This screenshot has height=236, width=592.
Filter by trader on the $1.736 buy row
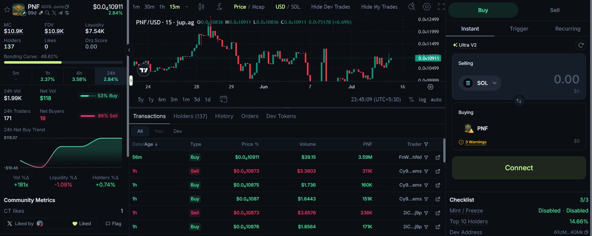click(x=426, y=185)
